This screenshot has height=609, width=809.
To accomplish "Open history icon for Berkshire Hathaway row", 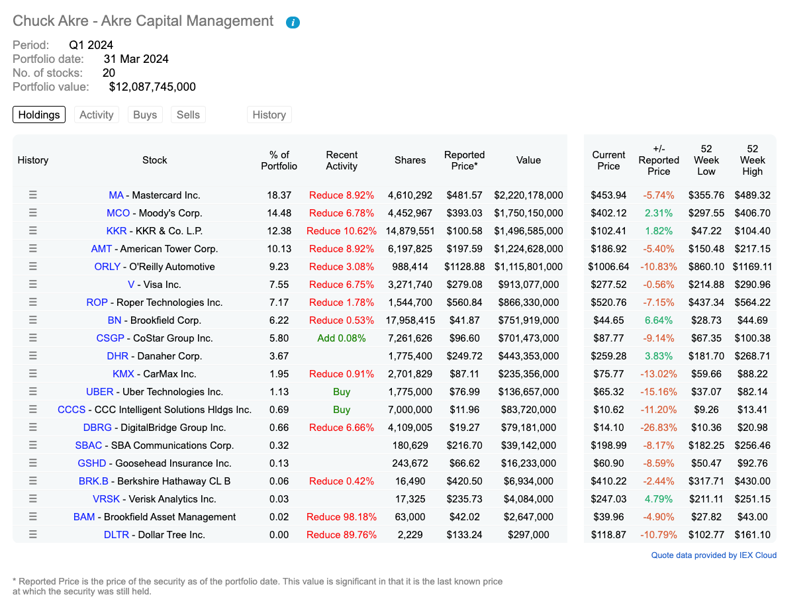I will click(x=33, y=481).
